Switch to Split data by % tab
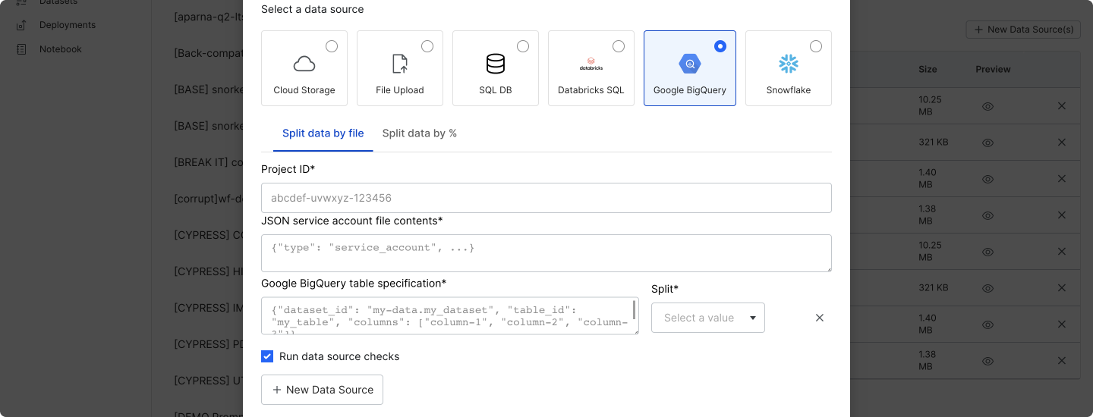Image resolution: width=1093 pixels, height=417 pixels. (x=420, y=133)
